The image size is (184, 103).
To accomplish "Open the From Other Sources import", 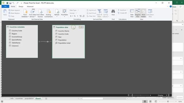I will [x=40, y=13].
